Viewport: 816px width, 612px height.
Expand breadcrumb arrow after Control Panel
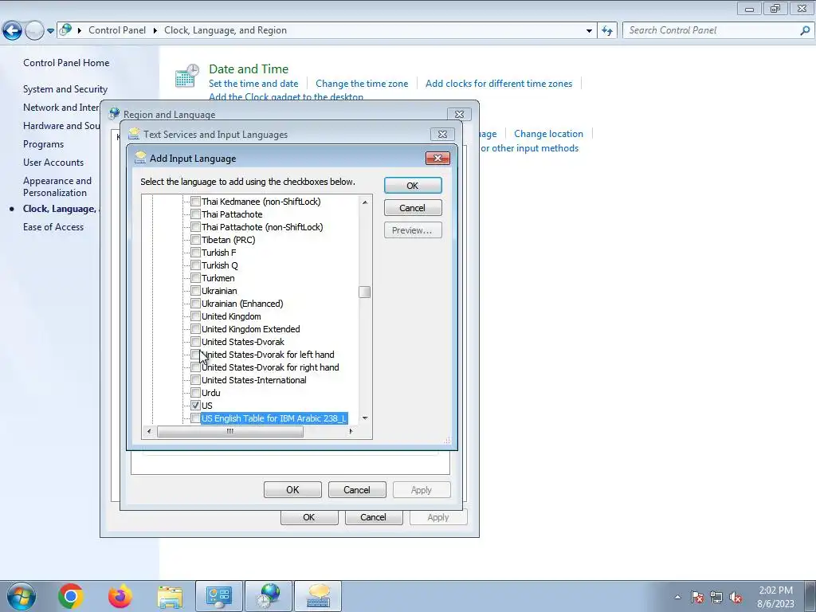pyautogui.click(x=155, y=30)
